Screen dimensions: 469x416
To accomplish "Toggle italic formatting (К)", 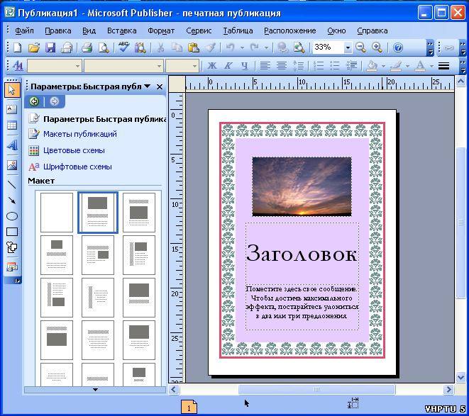I will click(228, 66).
